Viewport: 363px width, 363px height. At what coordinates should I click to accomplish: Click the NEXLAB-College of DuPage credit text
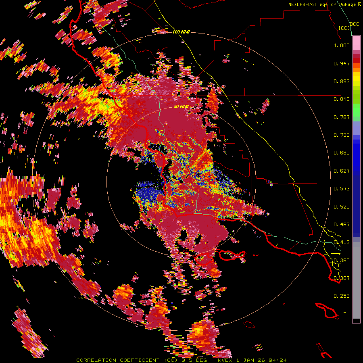[x=322, y=4]
